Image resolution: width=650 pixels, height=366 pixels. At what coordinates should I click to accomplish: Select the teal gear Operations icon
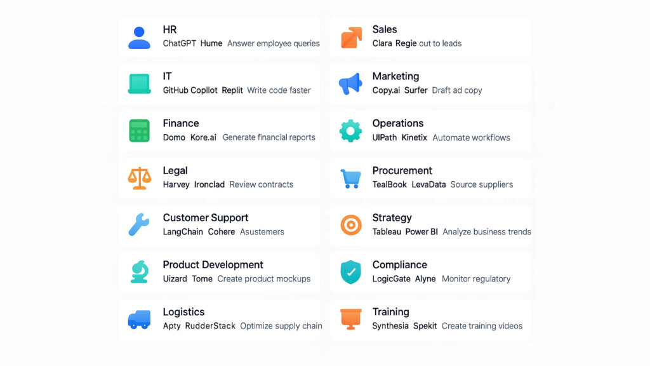(350, 131)
